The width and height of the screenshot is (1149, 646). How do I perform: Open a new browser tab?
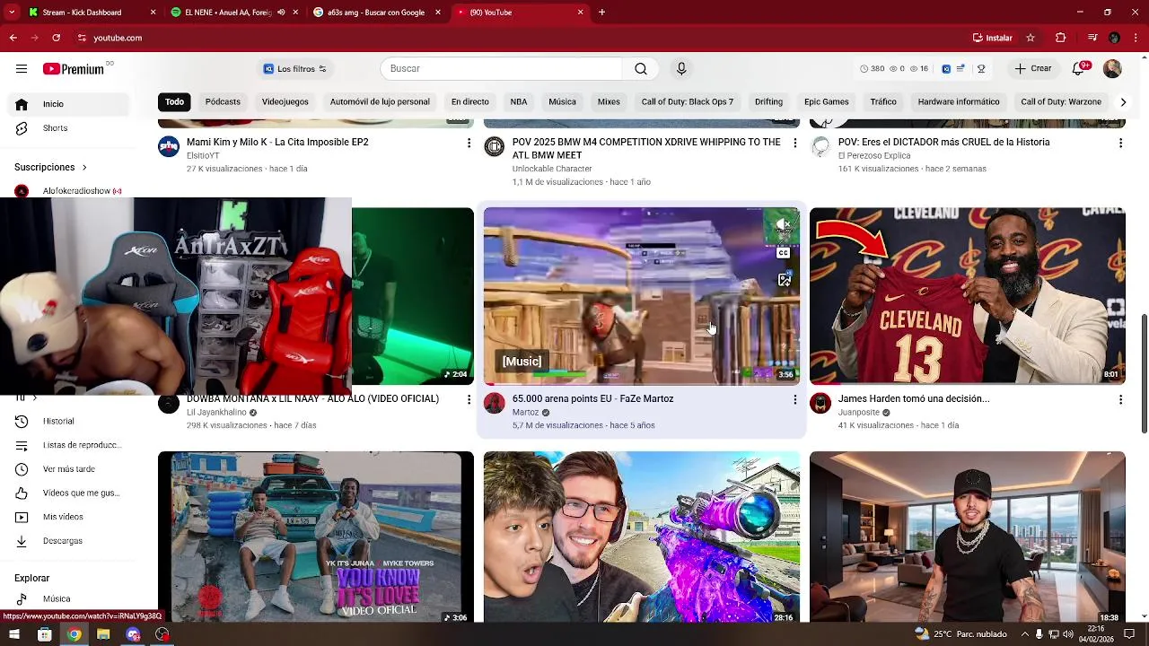pos(601,13)
